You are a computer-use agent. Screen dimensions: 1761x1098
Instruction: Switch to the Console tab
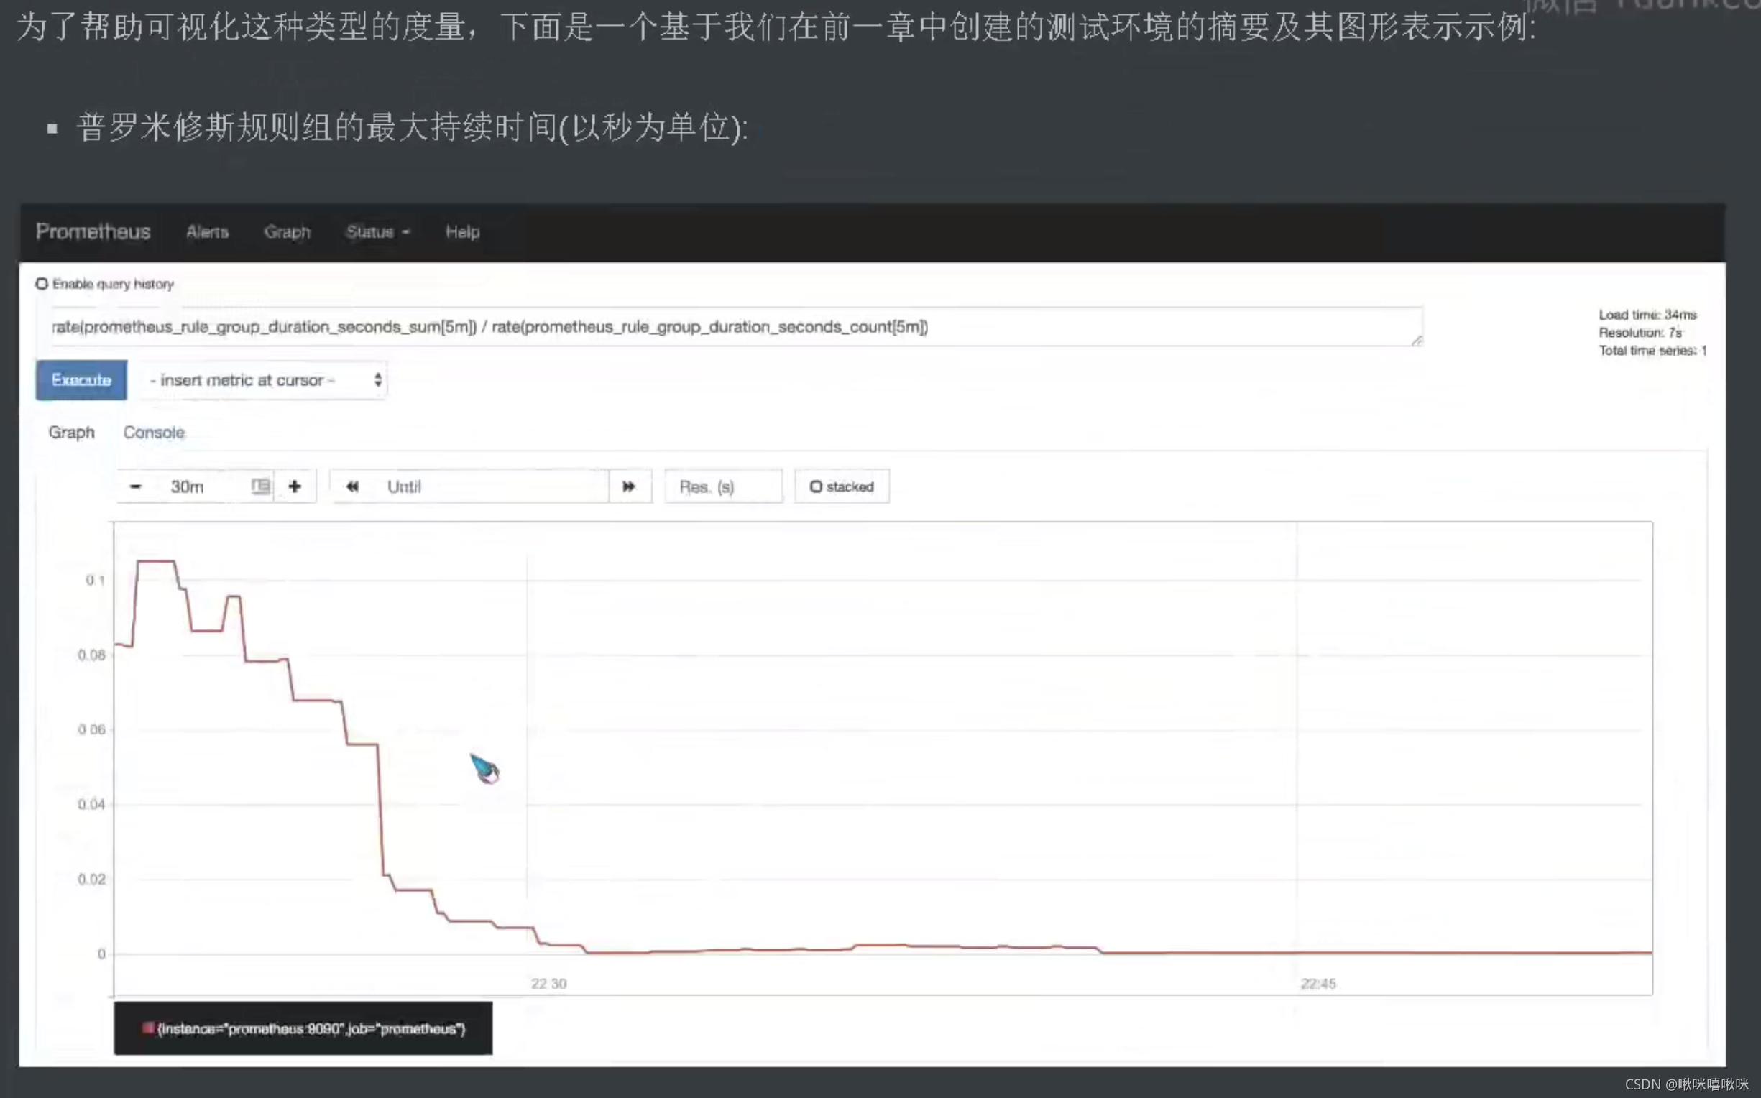pyautogui.click(x=154, y=432)
